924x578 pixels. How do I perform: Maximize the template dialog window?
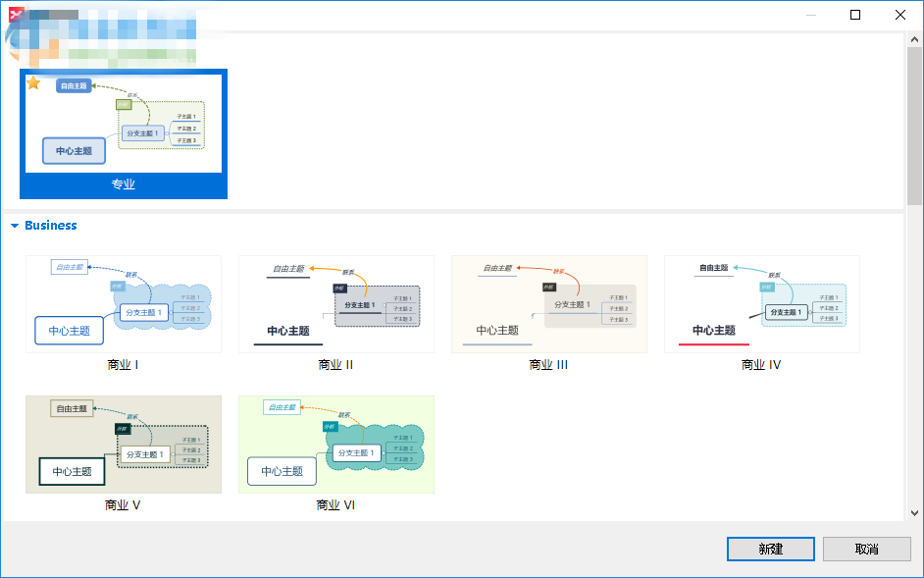click(x=855, y=15)
